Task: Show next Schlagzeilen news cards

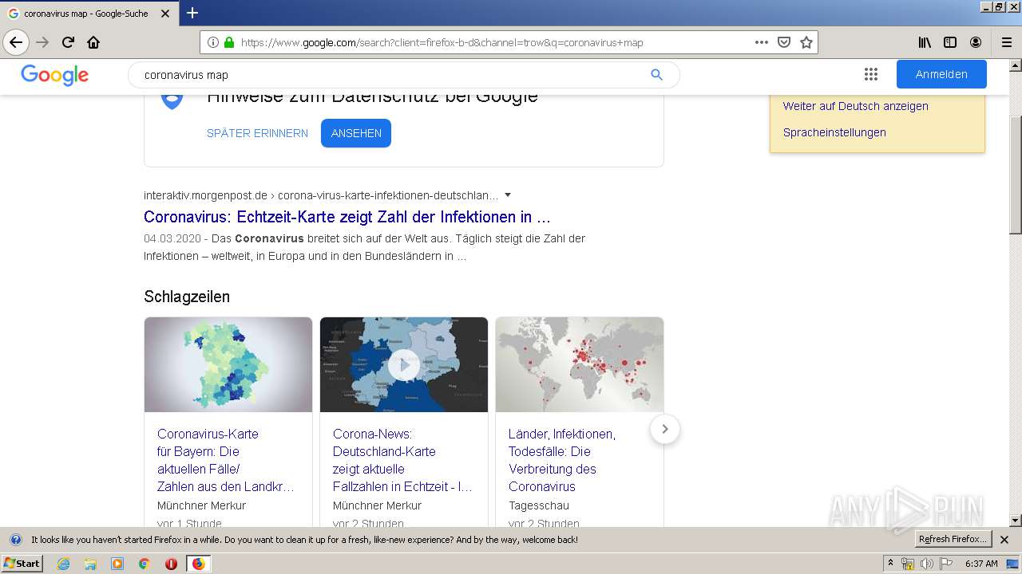Action: pos(665,429)
